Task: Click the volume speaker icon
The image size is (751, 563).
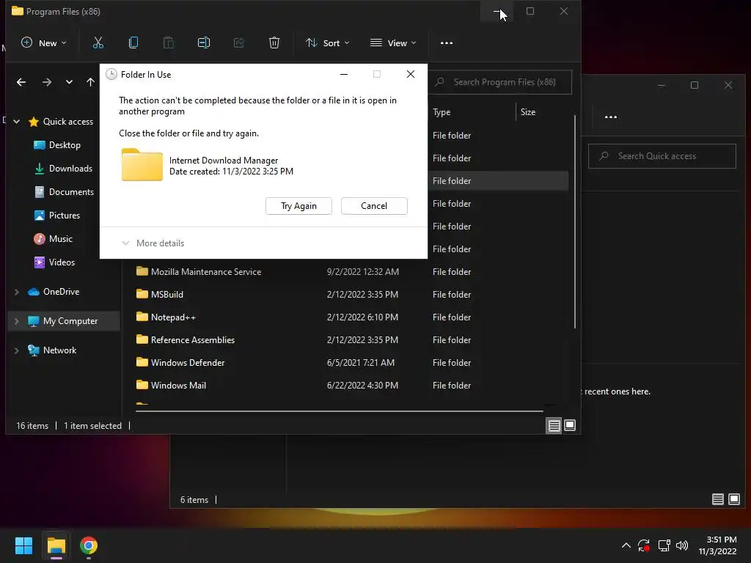Action: 682,545
